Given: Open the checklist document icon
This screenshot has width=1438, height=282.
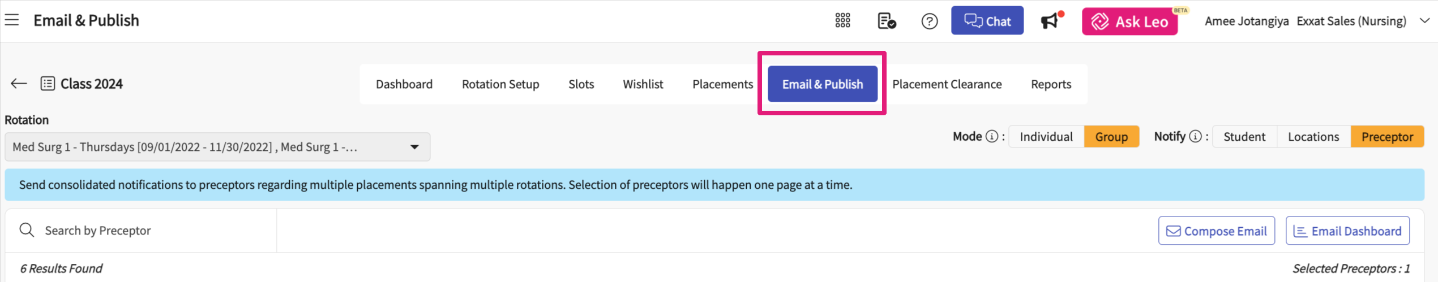Looking at the screenshot, I should (886, 21).
